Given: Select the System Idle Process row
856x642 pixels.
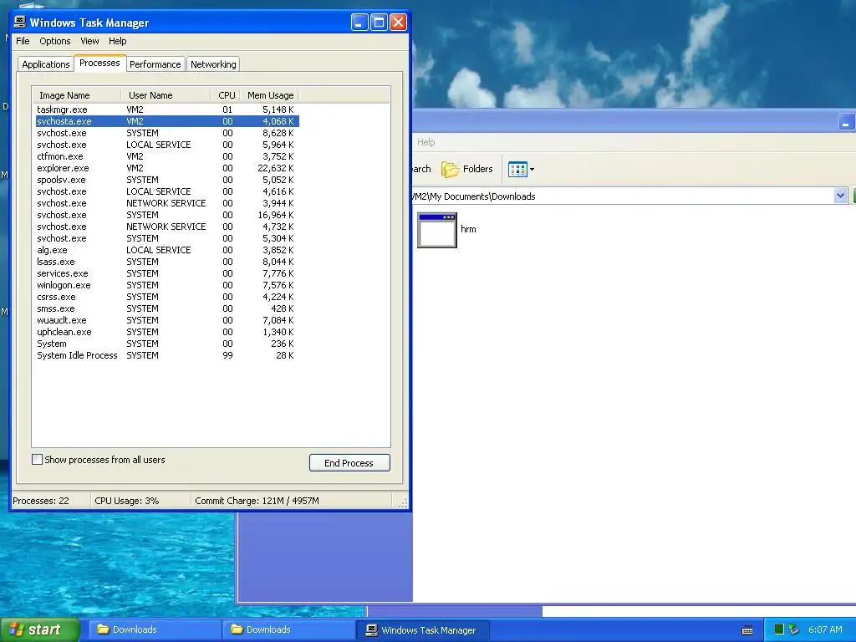Looking at the screenshot, I should pos(167,355).
